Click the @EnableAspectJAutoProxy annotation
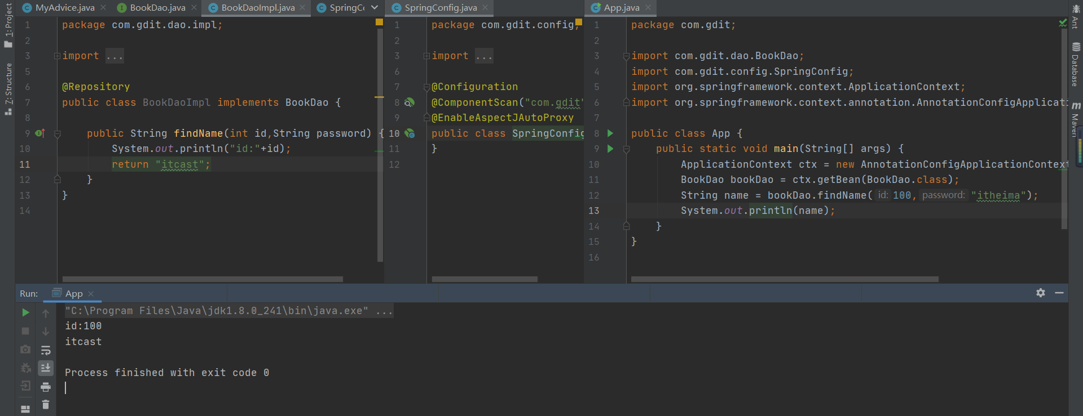 (x=503, y=118)
